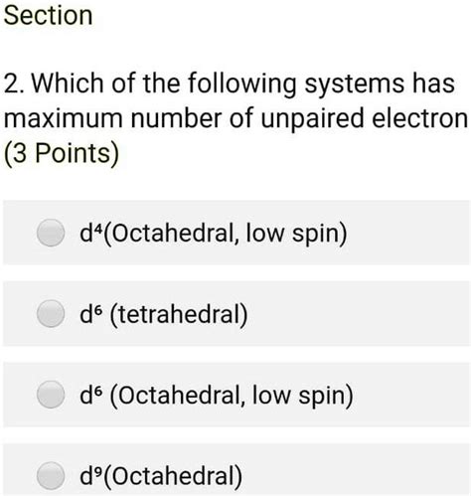Click the "maximum number of unpaired electron" line
The height and width of the screenshot is (496, 471).
[x=235, y=119]
